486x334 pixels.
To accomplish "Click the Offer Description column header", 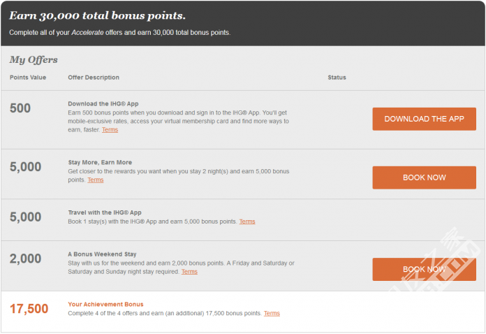I will pos(94,78).
